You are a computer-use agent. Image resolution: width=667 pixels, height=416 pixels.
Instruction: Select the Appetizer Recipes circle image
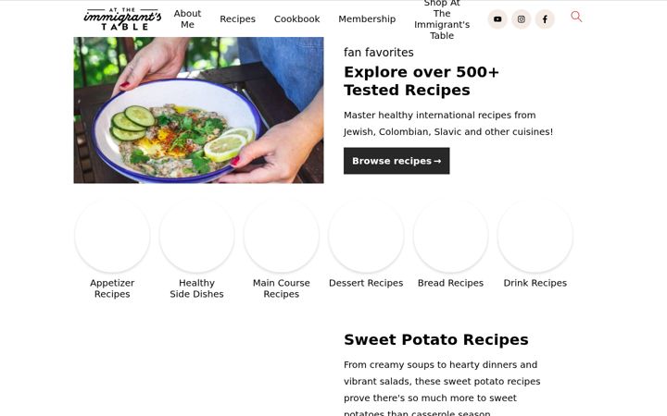(112, 235)
